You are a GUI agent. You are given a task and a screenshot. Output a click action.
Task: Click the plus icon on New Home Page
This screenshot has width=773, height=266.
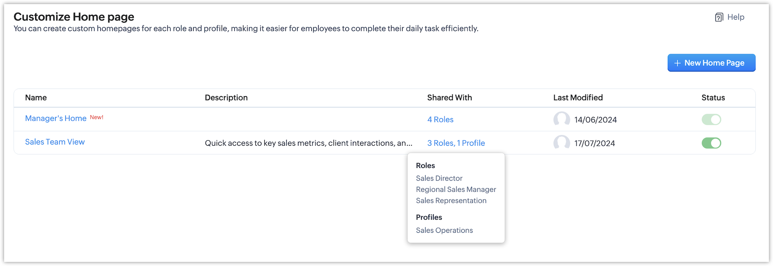click(678, 63)
